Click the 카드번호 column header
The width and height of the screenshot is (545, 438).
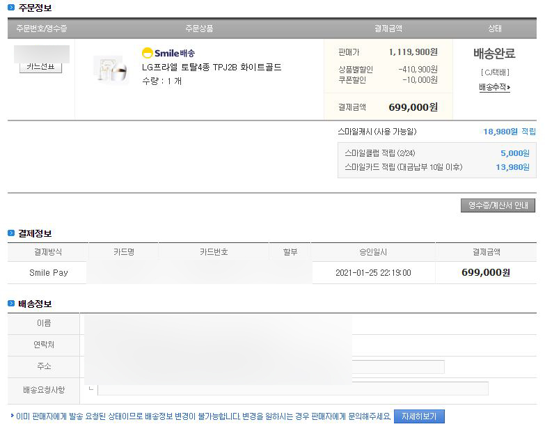coord(214,252)
